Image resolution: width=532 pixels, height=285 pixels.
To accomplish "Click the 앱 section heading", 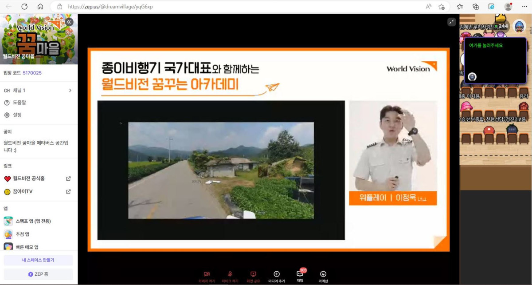I will pyautogui.click(x=5, y=208).
